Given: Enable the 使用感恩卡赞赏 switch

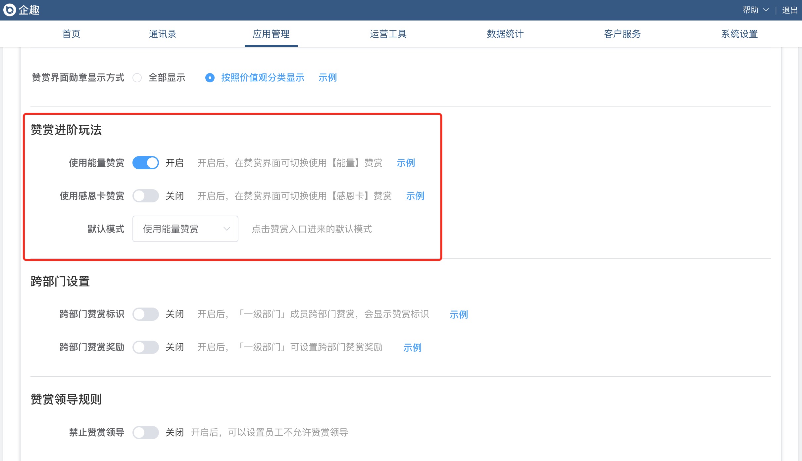Looking at the screenshot, I should pyautogui.click(x=146, y=196).
